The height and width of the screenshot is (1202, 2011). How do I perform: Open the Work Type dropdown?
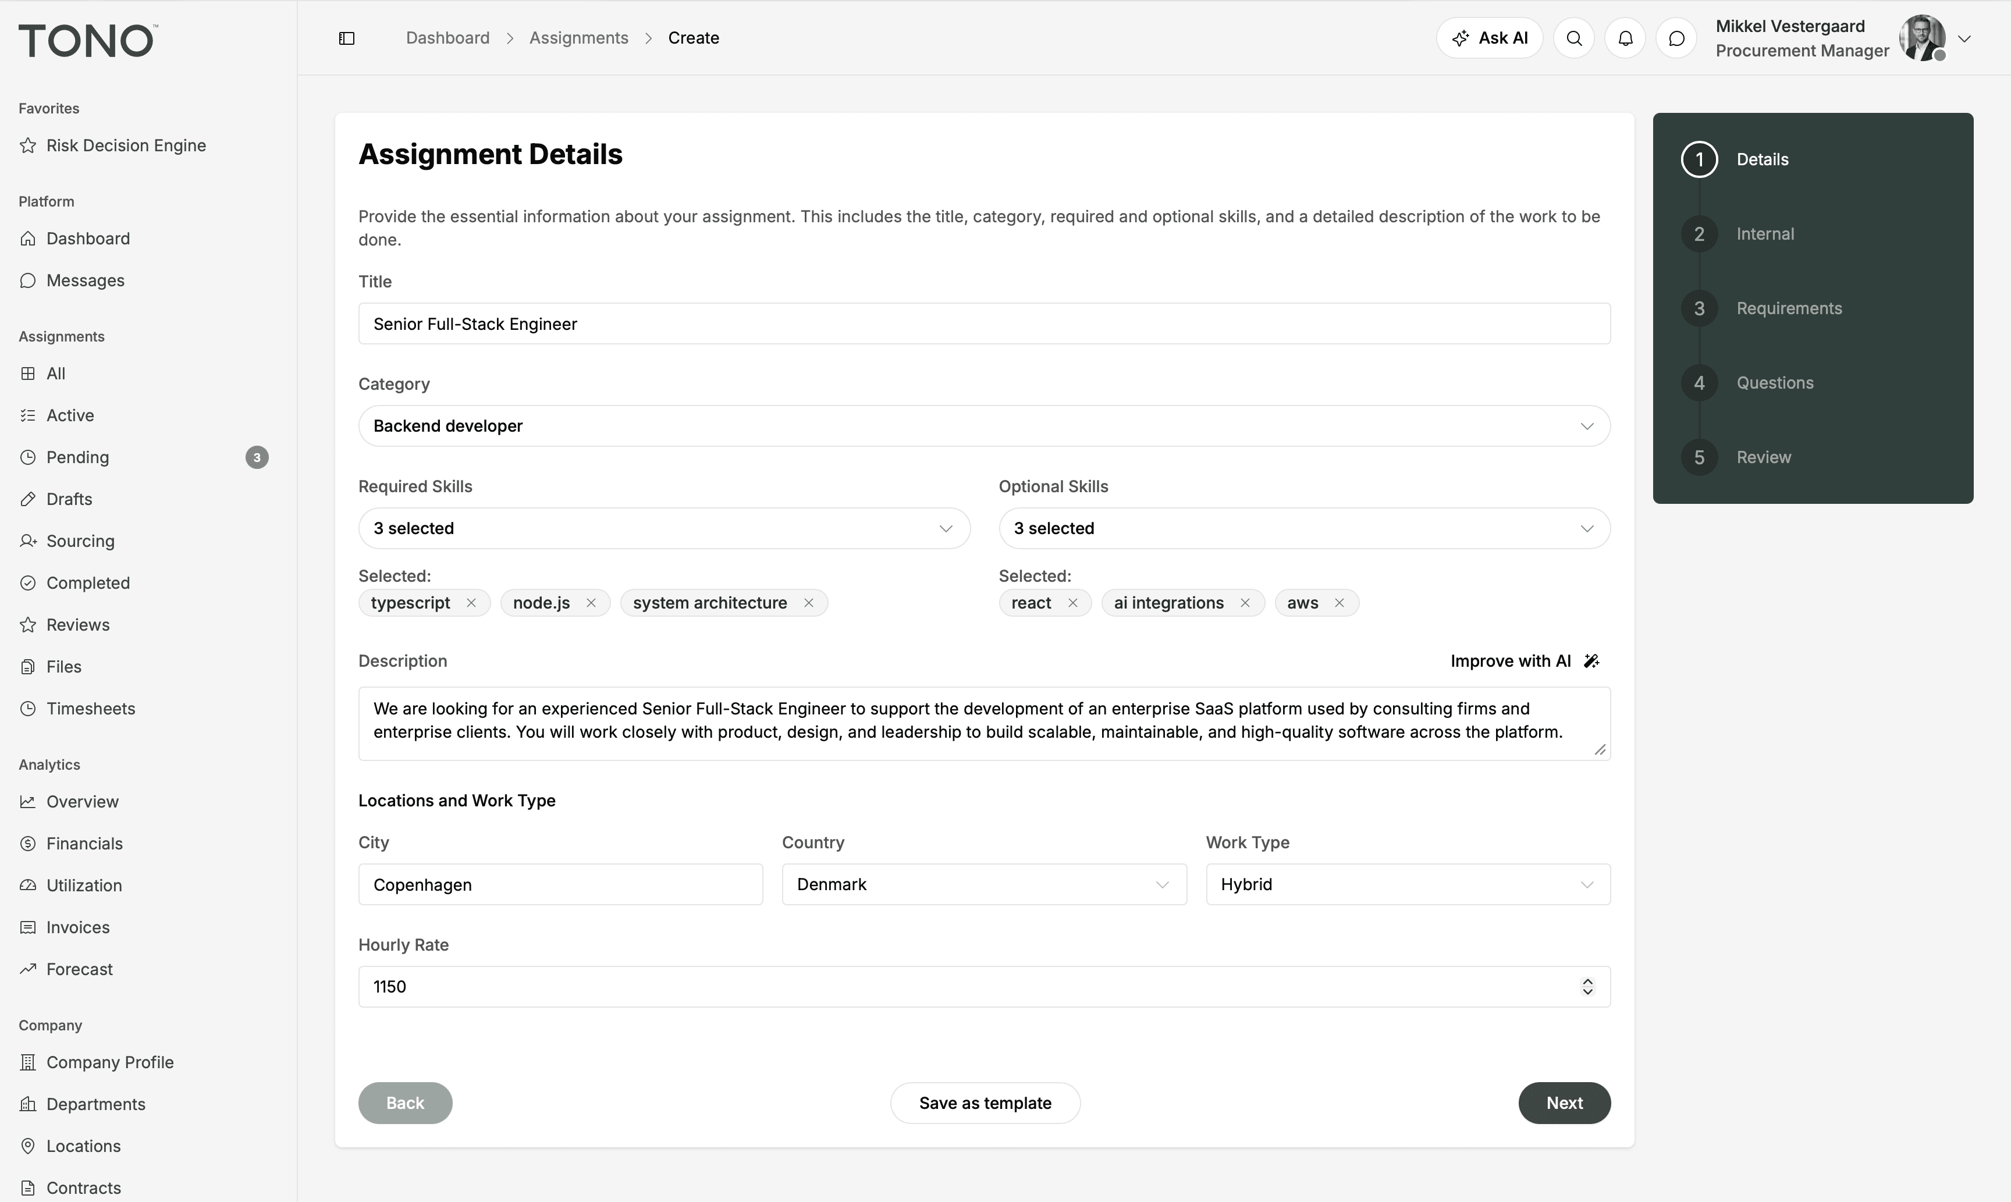pos(1408,884)
